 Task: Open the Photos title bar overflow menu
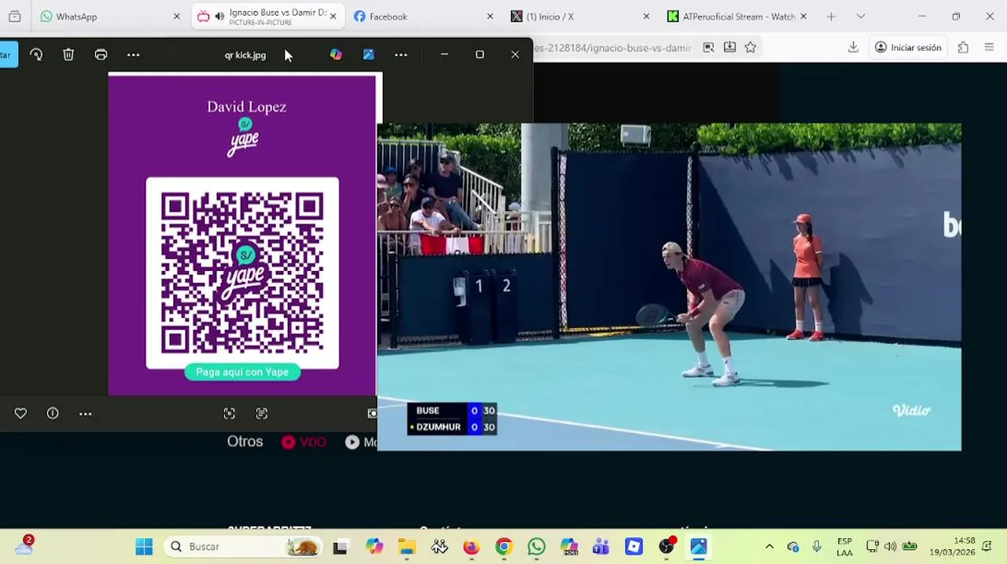tap(401, 55)
